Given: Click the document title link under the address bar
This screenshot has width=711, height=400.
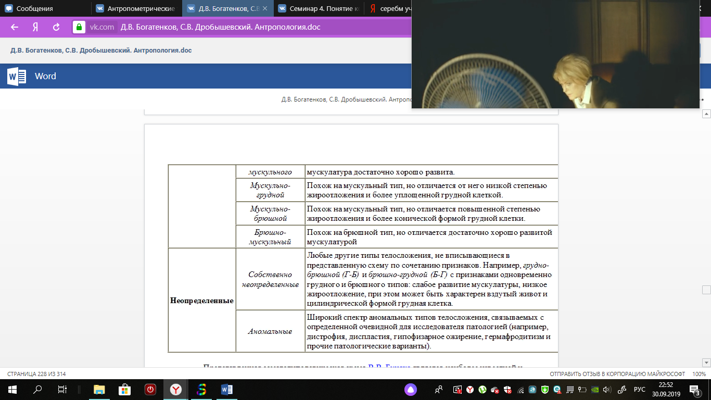Looking at the screenshot, I should click(x=101, y=51).
